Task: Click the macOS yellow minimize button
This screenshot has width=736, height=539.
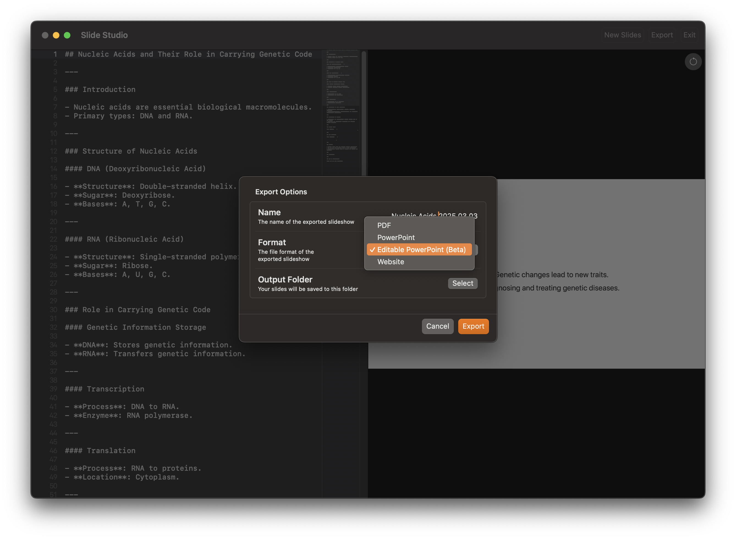Action: point(56,35)
